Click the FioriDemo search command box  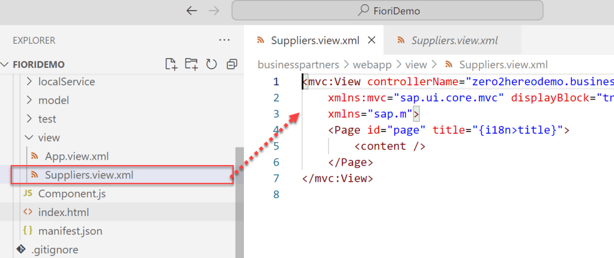(x=387, y=10)
